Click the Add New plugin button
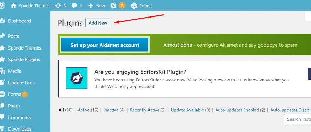Screen dimensions: 311x132 coord(98,23)
